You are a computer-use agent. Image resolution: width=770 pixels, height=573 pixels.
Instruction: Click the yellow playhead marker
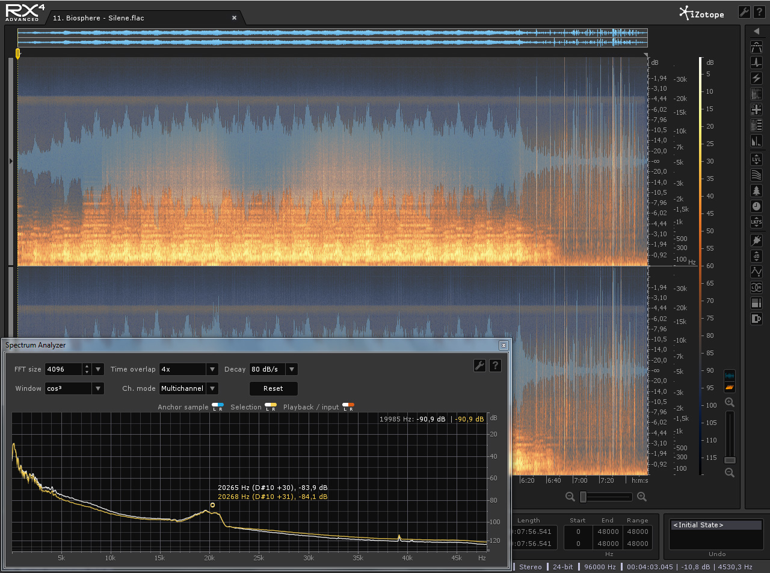tap(17, 54)
